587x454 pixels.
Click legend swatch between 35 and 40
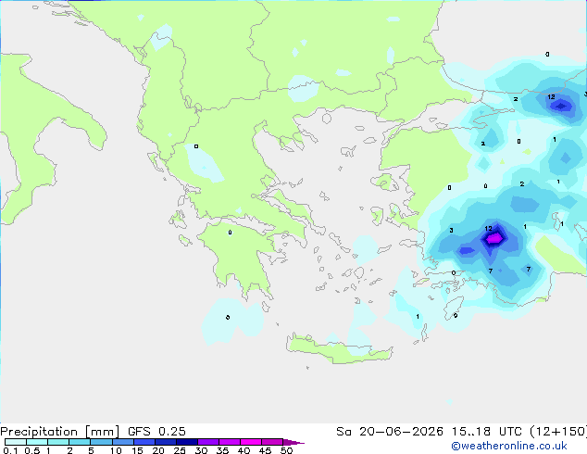(230, 442)
